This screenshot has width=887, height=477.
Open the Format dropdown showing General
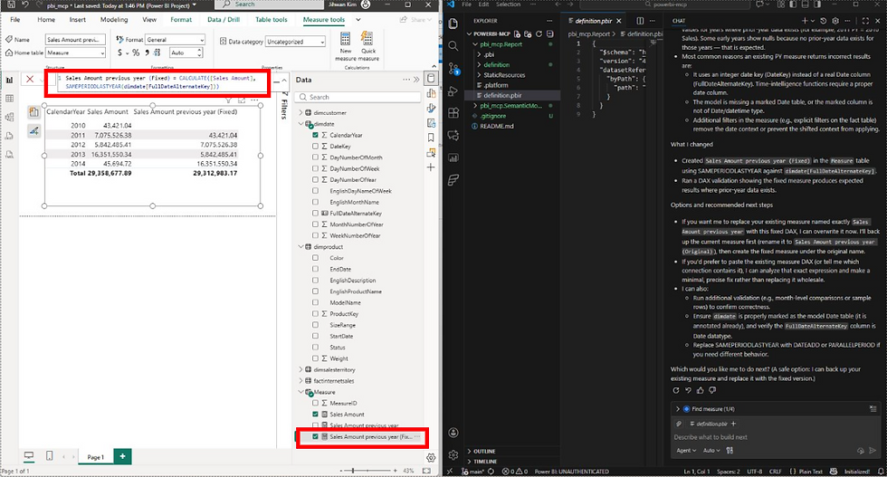point(175,40)
